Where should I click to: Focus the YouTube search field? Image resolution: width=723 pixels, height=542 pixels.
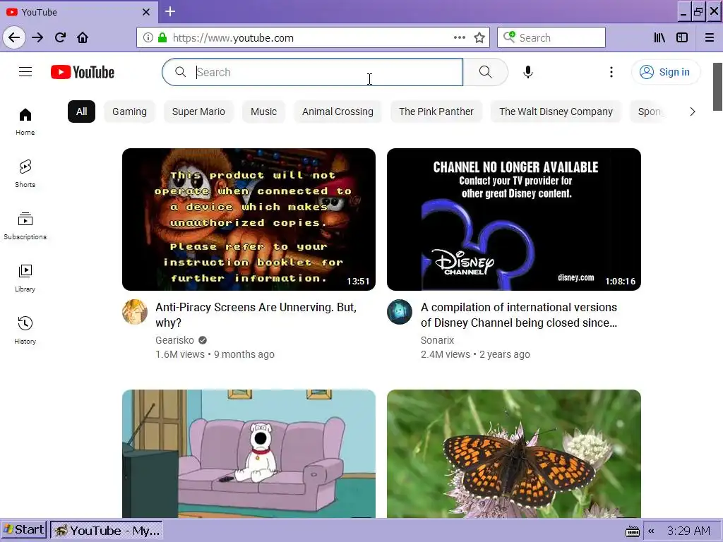coord(312,72)
